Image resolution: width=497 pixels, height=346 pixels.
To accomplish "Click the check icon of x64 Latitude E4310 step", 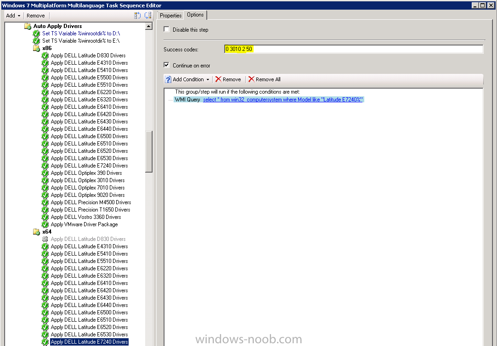I will (x=45, y=246).
